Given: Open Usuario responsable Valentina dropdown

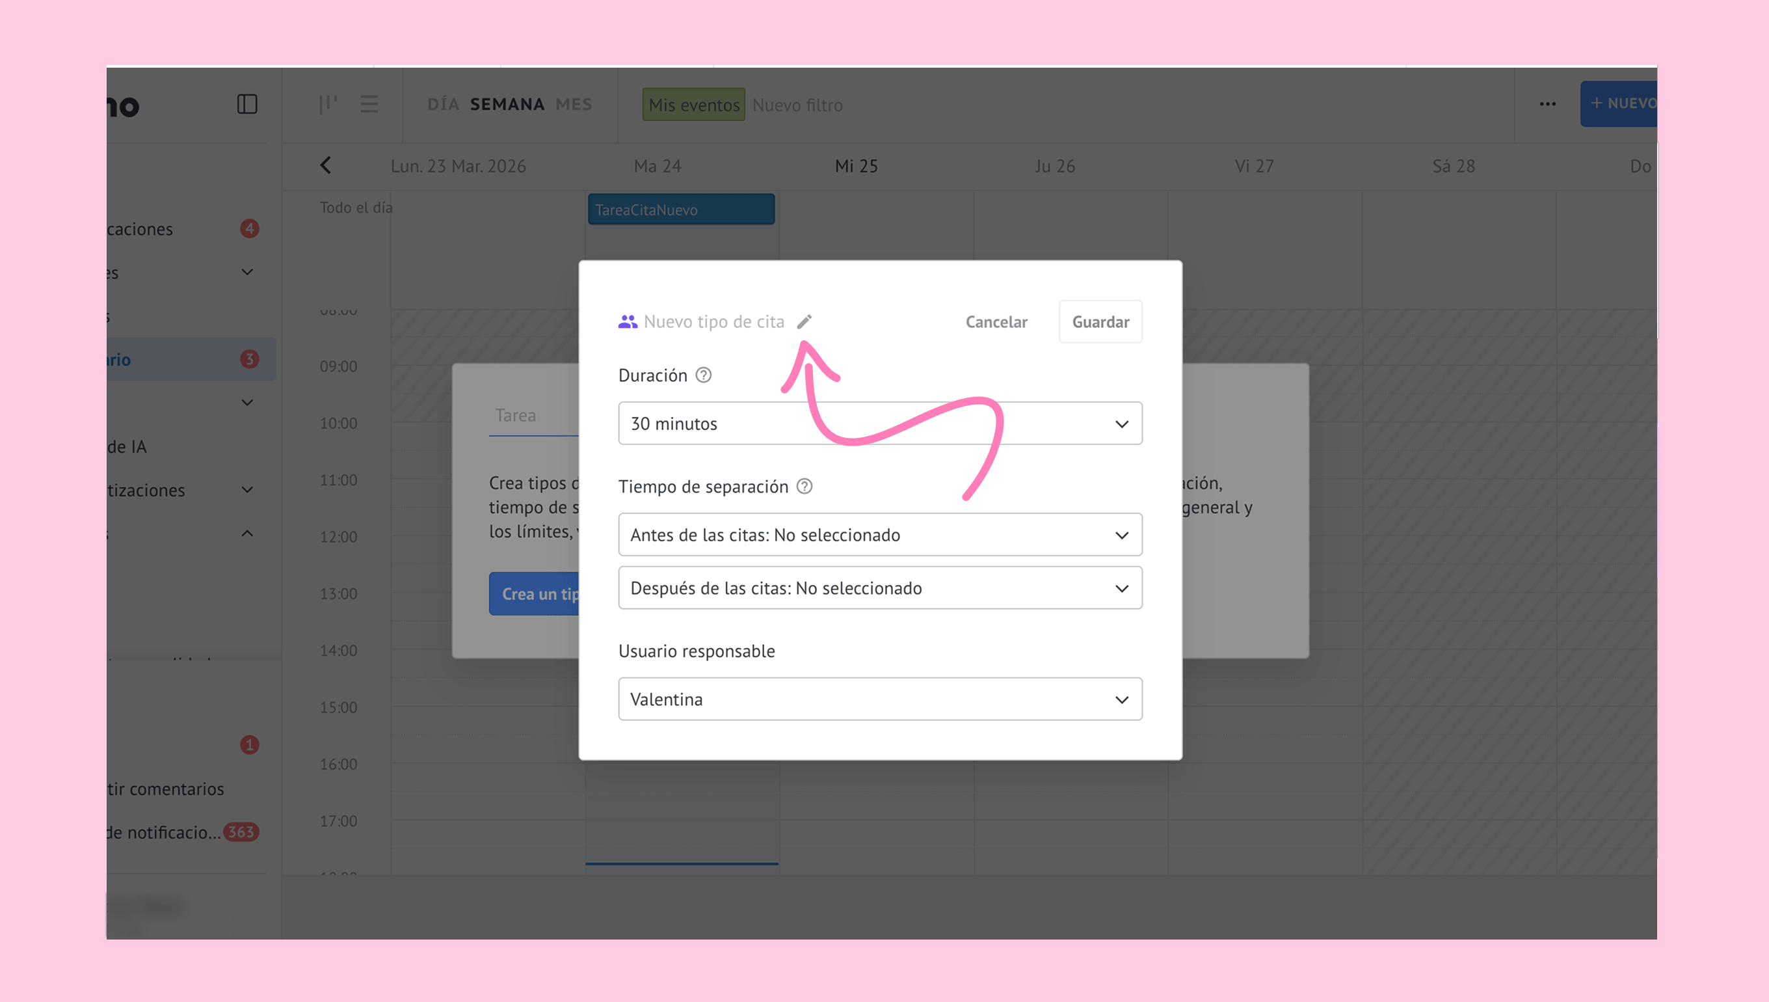Looking at the screenshot, I should [x=880, y=699].
